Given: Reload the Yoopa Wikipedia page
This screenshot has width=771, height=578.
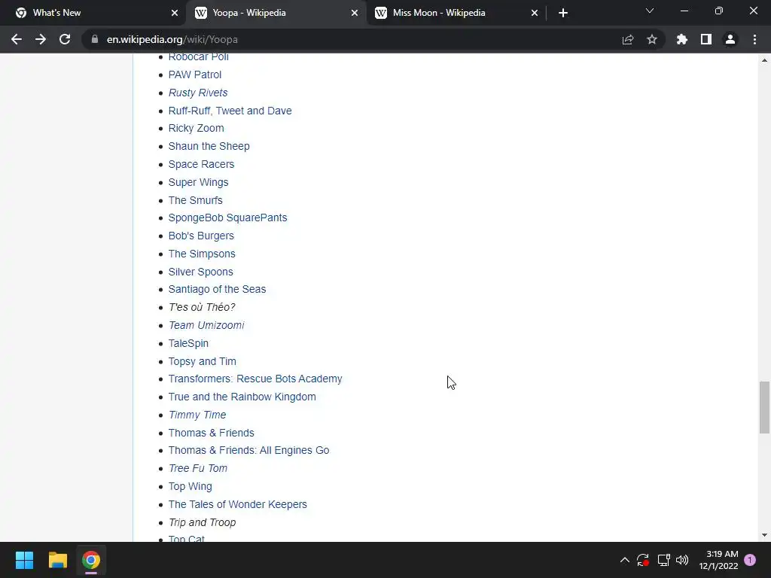Looking at the screenshot, I should pyautogui.click(x=65, y=39).
